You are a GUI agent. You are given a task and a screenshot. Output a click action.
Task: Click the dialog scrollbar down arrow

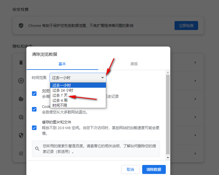[x=168, y=158]
